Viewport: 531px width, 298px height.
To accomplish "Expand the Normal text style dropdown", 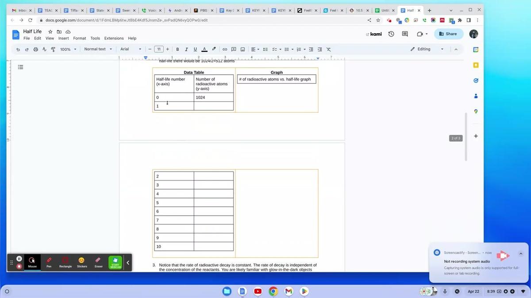I will click(x=98, y=50).
